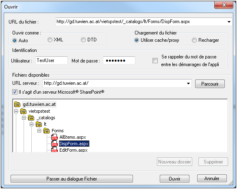Image resolution: width=237 pixels, height=189 pixels.
Task: Click the vietspstest folder icon
Action: click(24, 111)
